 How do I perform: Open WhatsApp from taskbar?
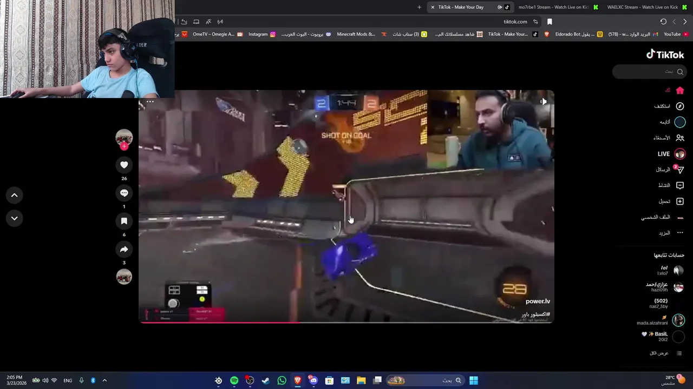282,380
